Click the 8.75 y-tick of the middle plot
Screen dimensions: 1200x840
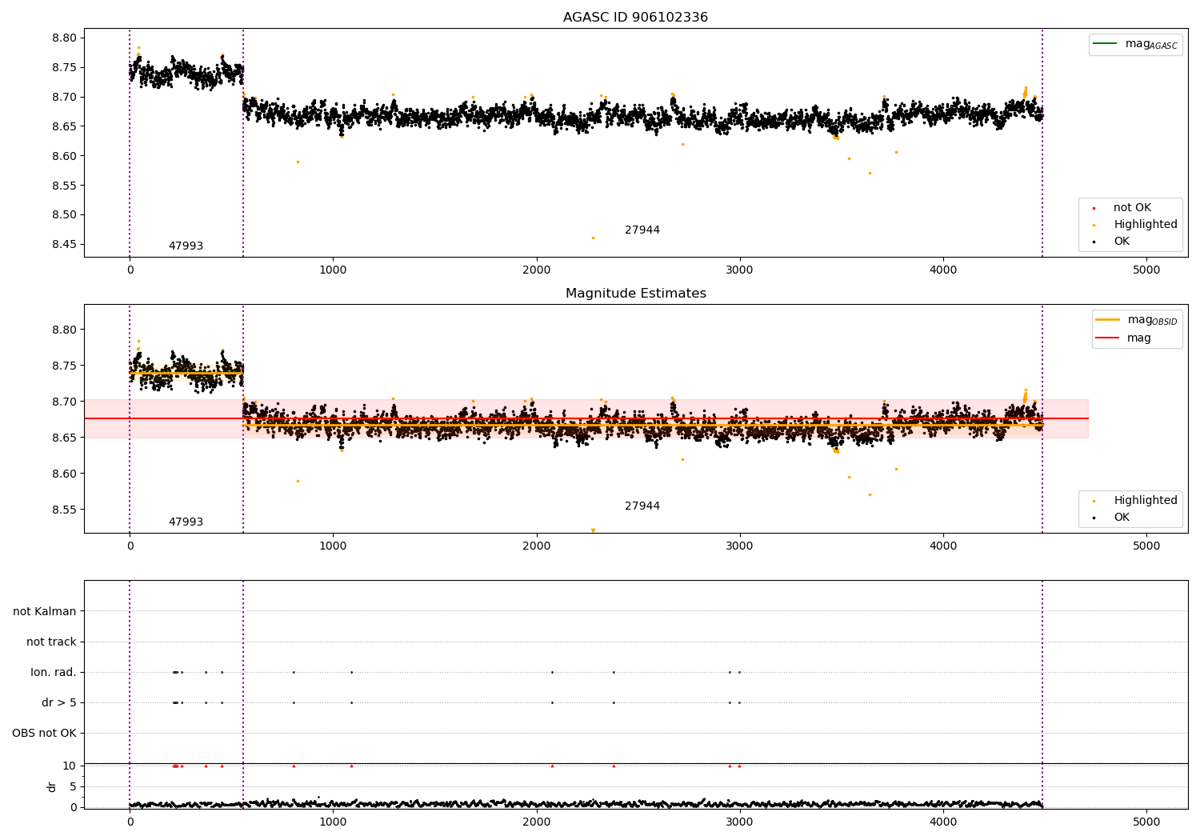click(x=65, y=366)
